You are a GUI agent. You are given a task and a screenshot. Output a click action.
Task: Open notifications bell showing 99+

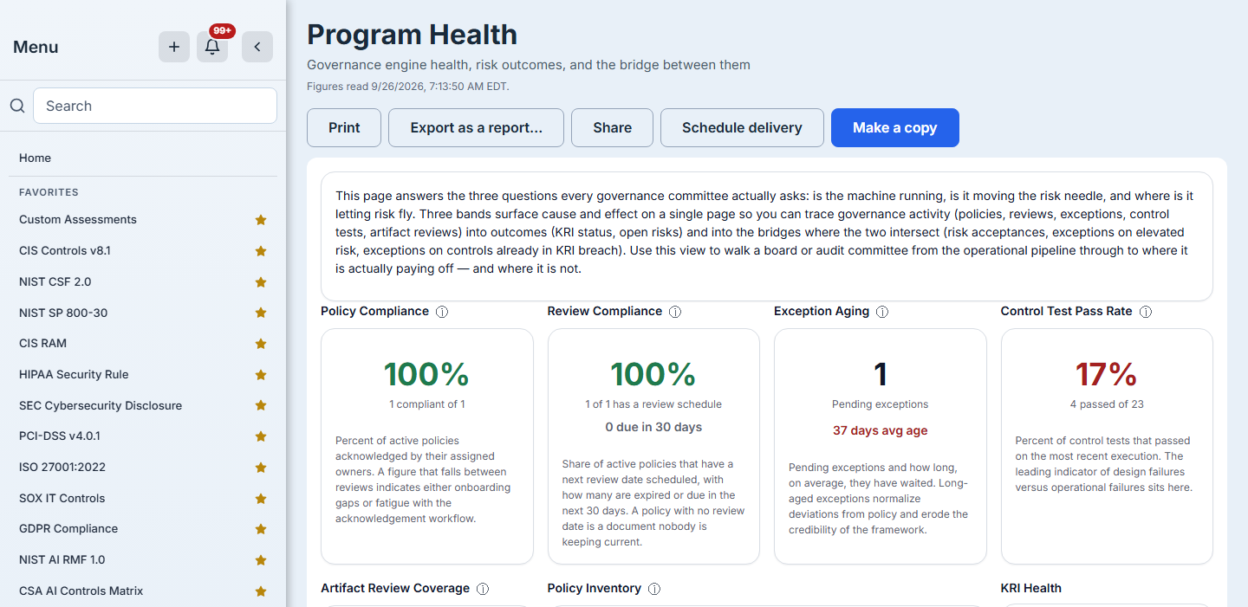212,47
